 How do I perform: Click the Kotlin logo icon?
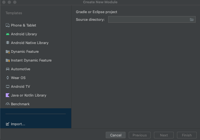pos(8,95)
